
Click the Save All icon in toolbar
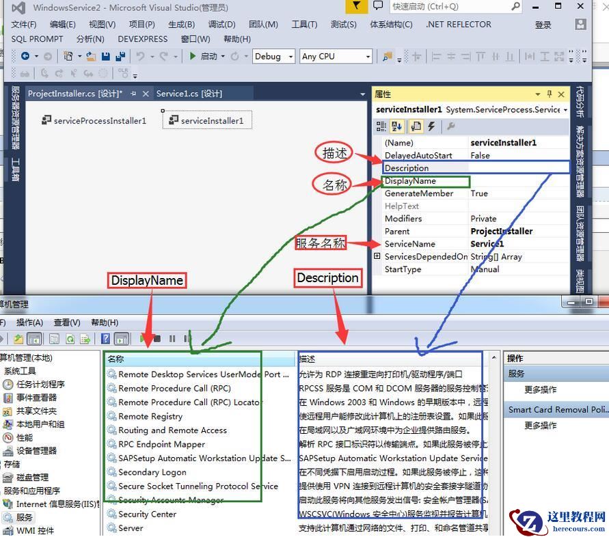click(x=120, y=56)
